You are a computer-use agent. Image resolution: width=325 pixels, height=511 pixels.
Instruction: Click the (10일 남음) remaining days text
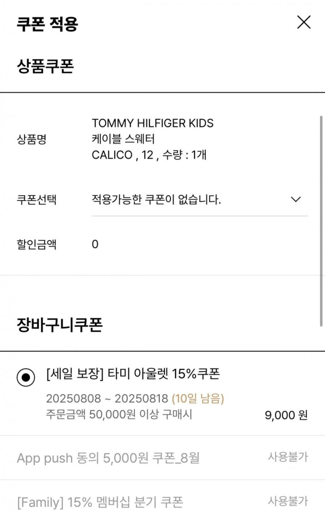click(x=198, y=399)
